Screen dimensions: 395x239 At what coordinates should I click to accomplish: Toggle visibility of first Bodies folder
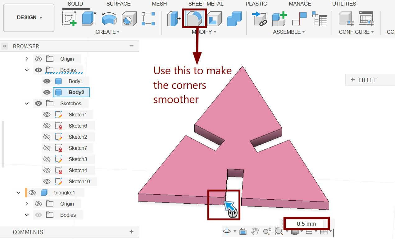(38, 70)
